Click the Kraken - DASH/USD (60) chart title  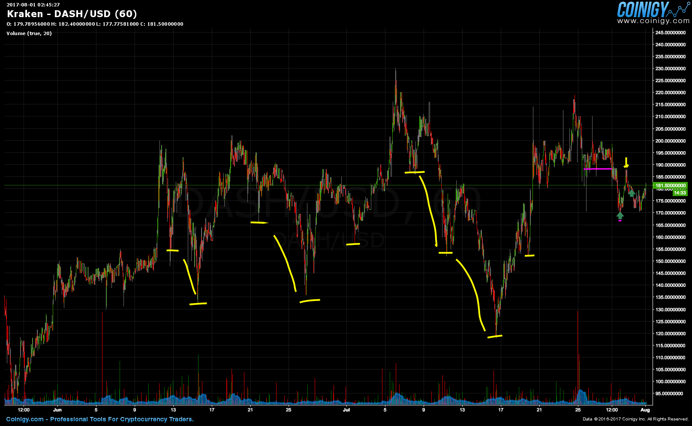[72, 14]
